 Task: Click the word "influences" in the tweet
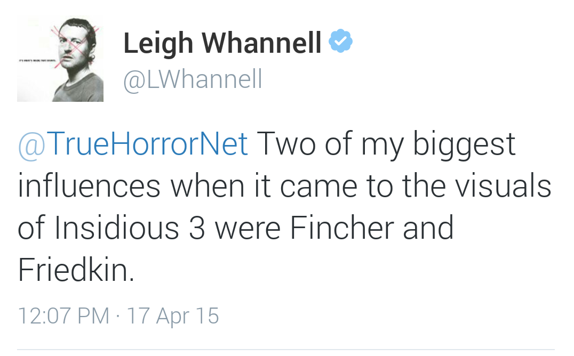[x=89, y=185]
